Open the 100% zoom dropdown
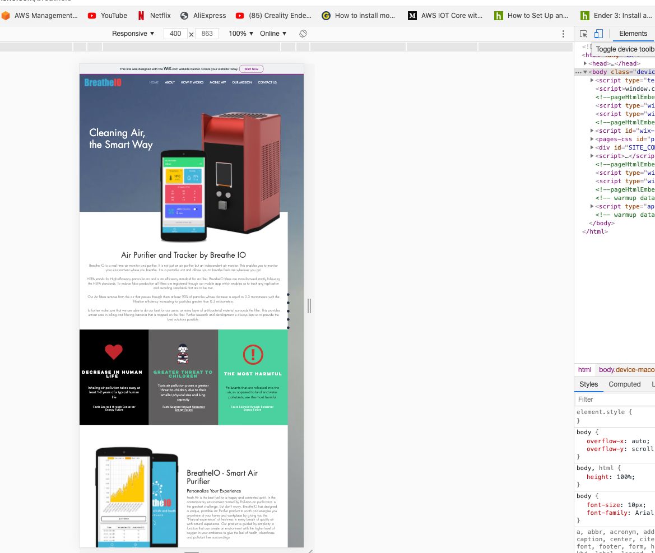This screenshot has width=655, height=553. pos(241,34)
